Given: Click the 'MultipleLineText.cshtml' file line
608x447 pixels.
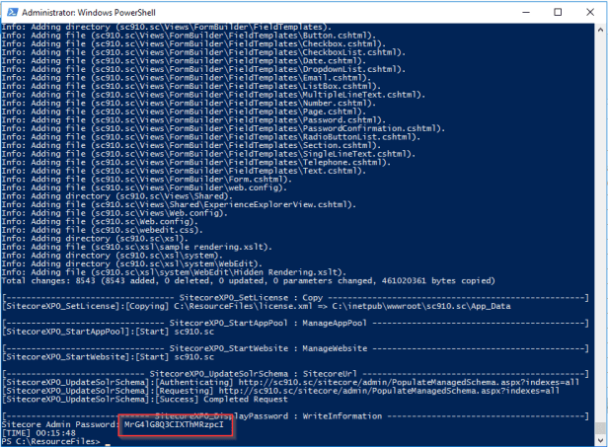Looking at the screenshot, I should point(213,95).
